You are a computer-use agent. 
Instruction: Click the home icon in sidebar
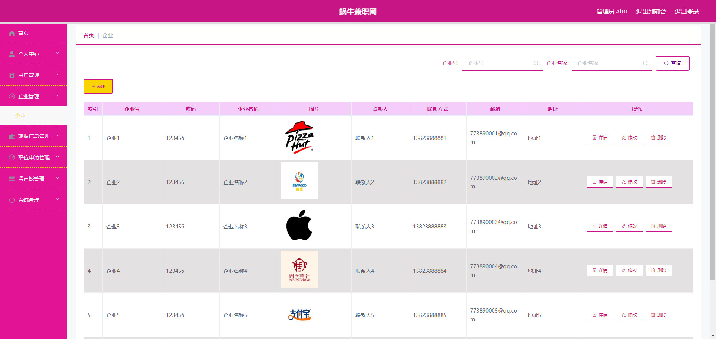[x=12, y=33]
